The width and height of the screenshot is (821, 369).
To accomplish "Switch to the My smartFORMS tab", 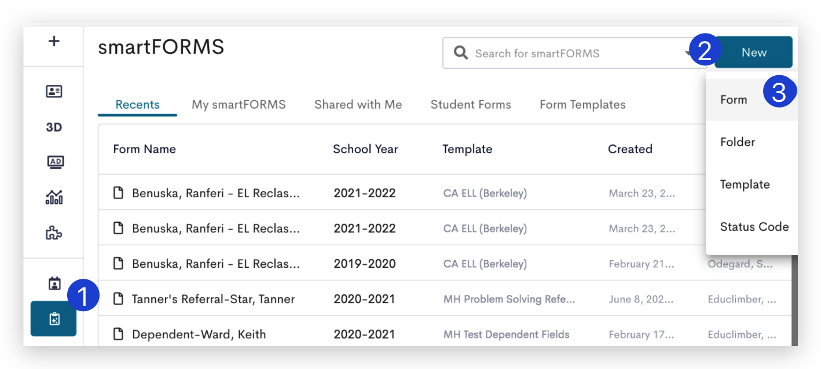I will [x=239, y=105].
